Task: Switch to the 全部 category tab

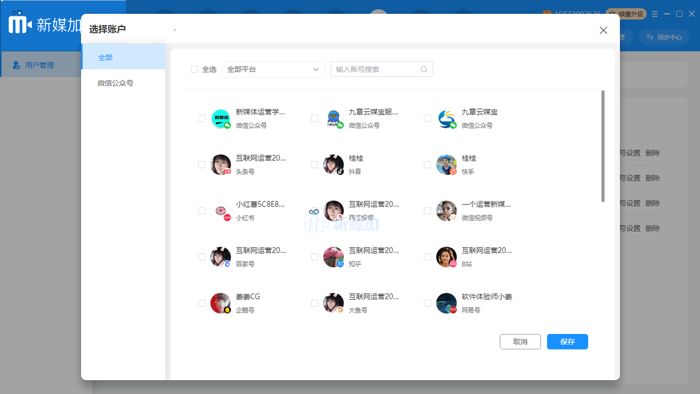Action: [123, 57]
